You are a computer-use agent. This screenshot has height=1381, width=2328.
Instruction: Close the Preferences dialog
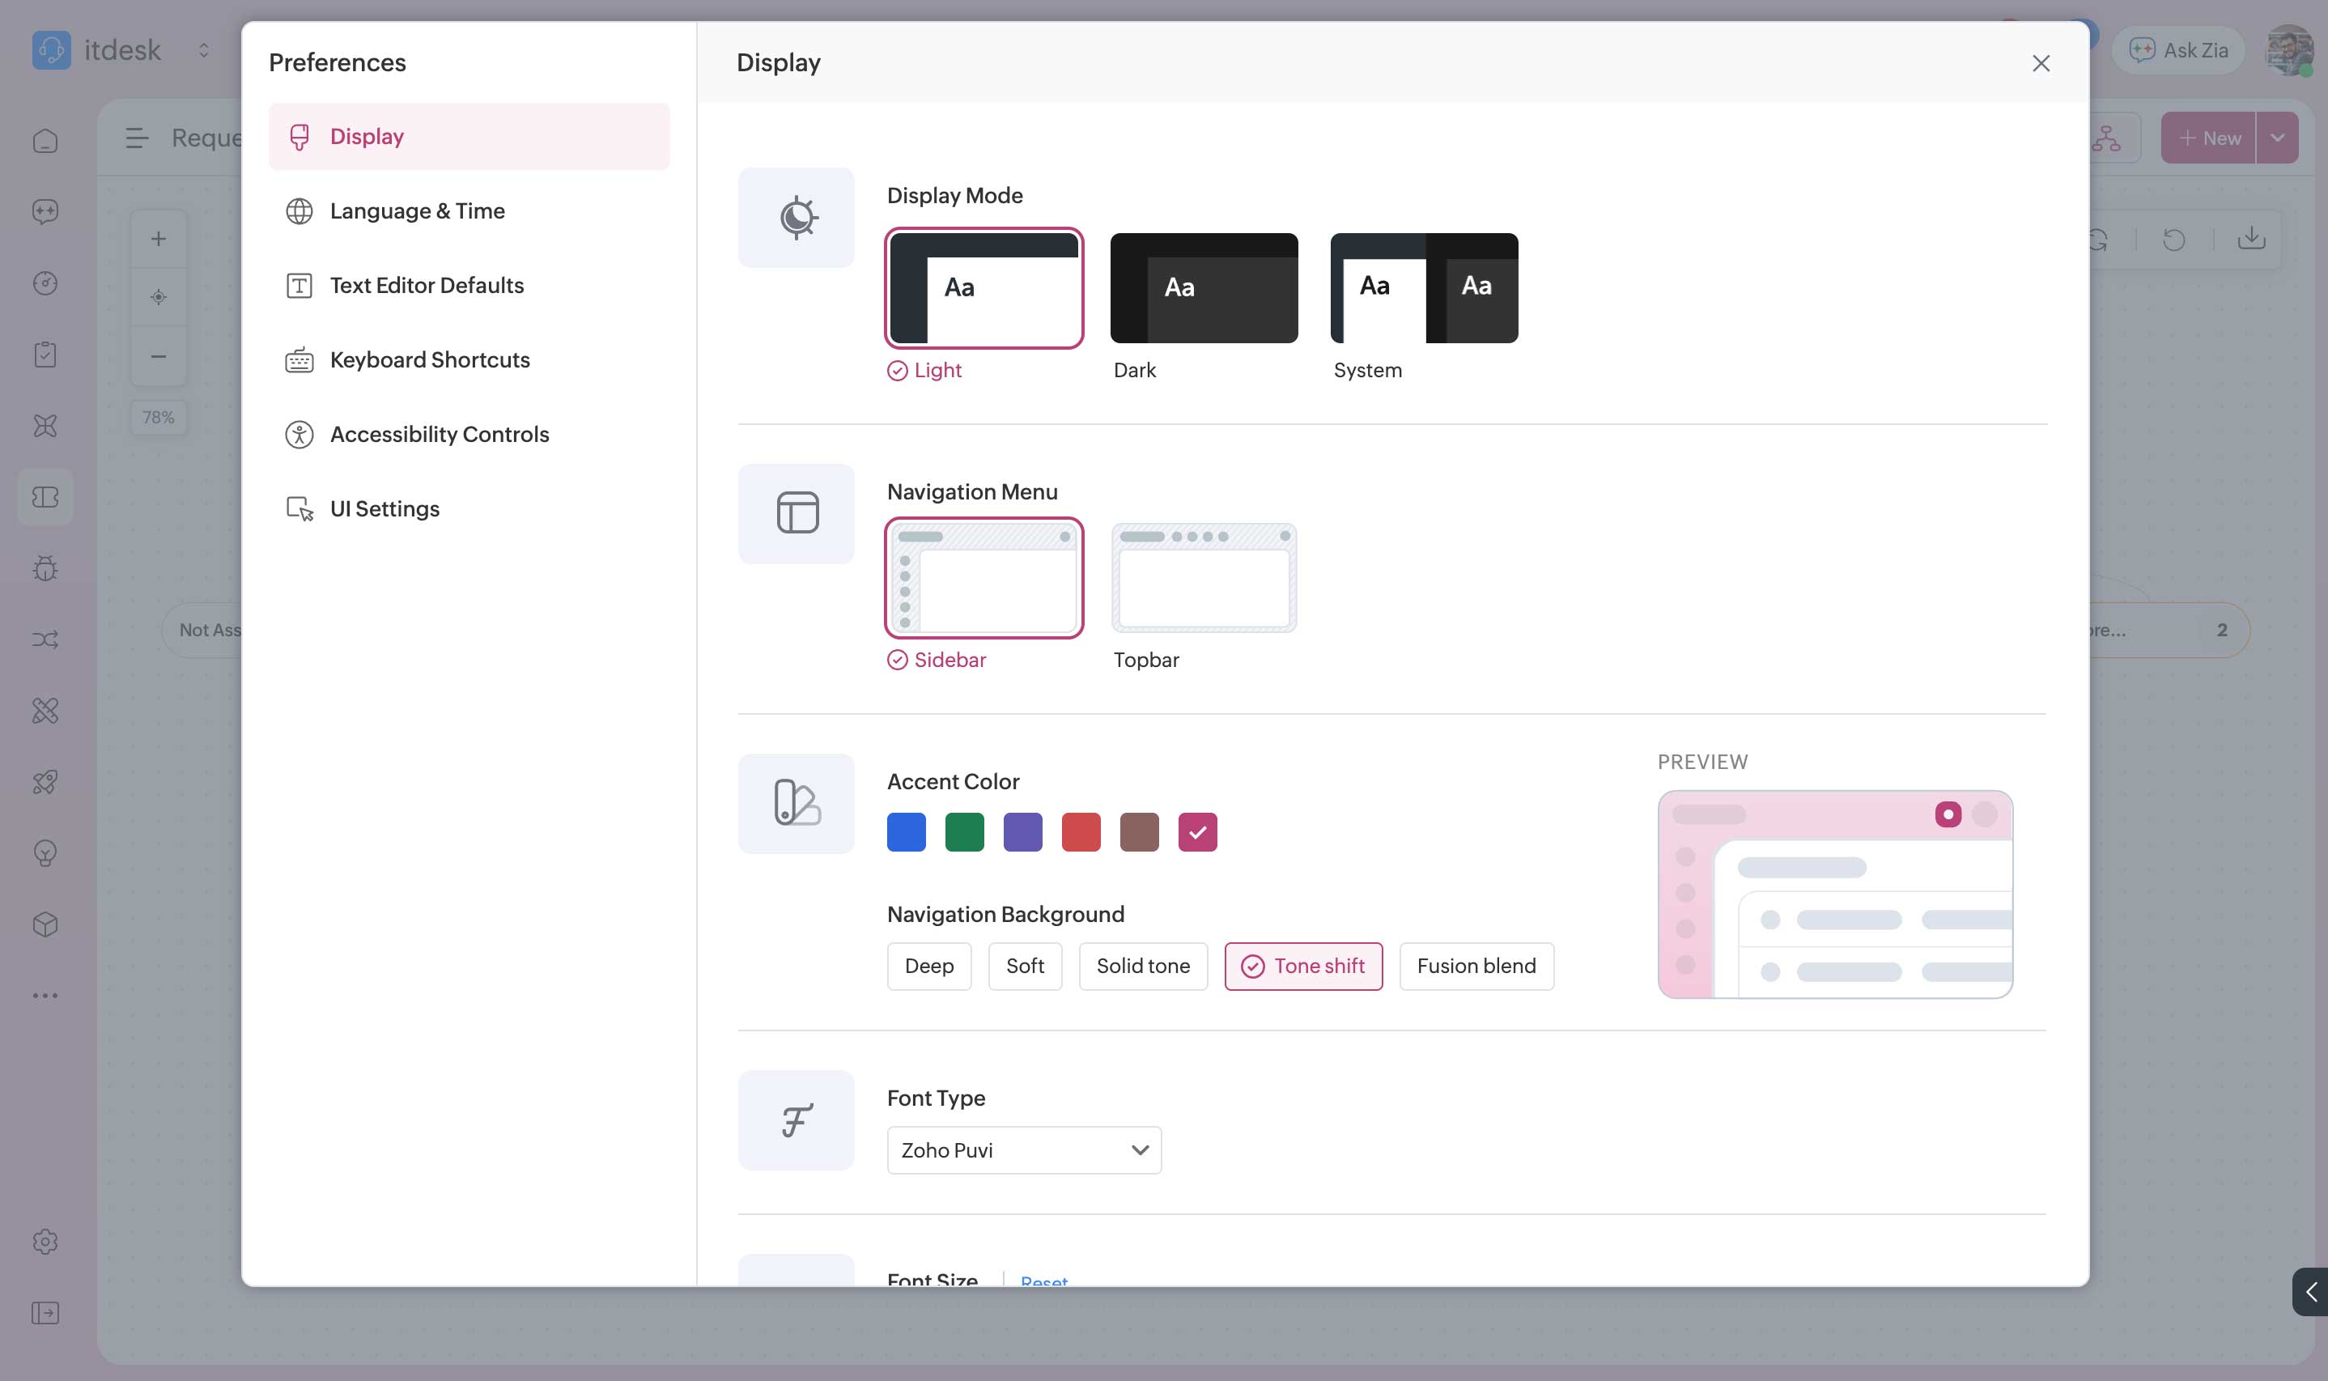pos(2041,63)
